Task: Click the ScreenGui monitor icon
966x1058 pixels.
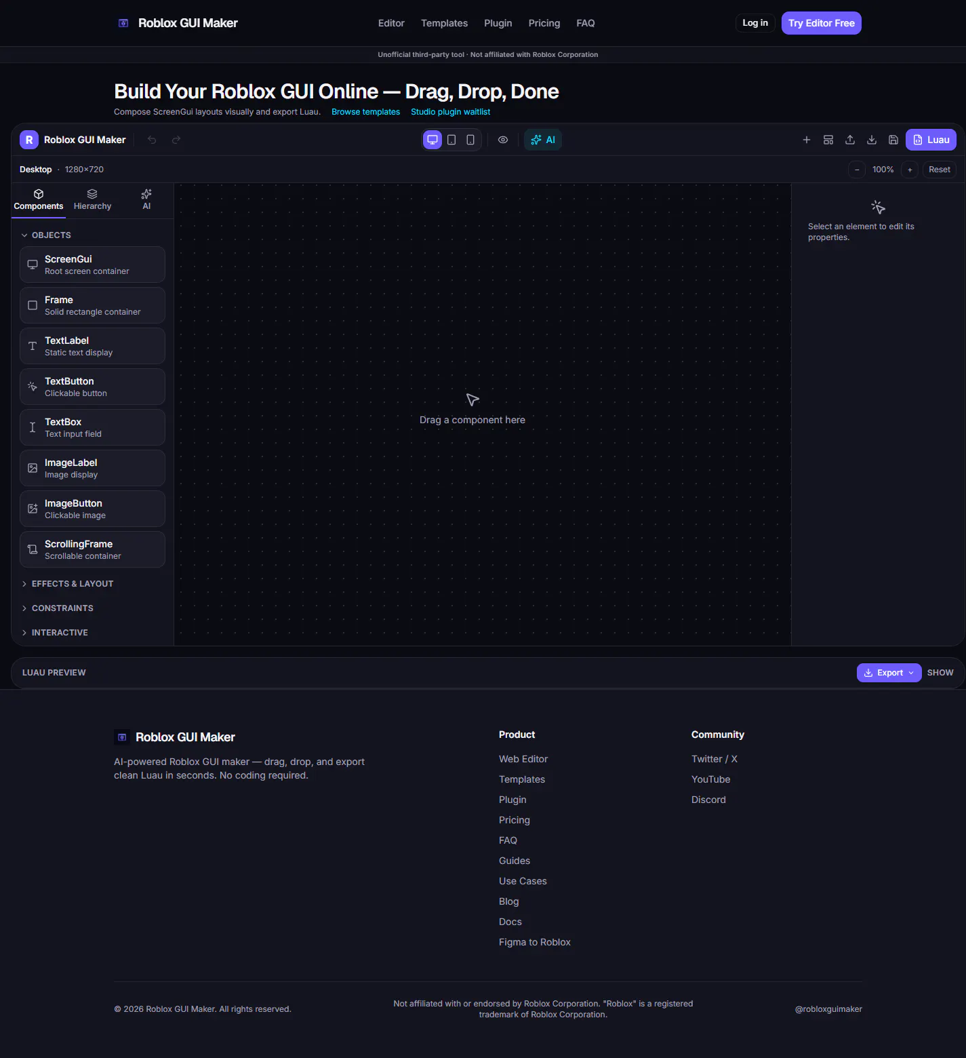Action: pos(33,264)
